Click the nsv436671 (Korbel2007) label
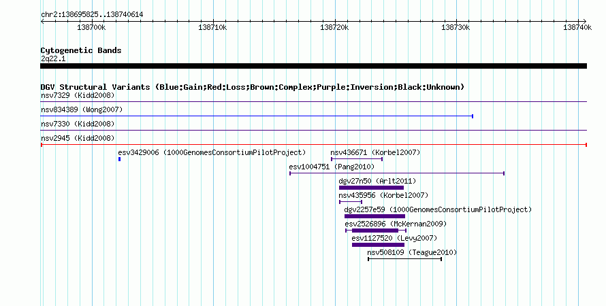The width and height of the screenshot is (606, 306). (x=375, y=152)
